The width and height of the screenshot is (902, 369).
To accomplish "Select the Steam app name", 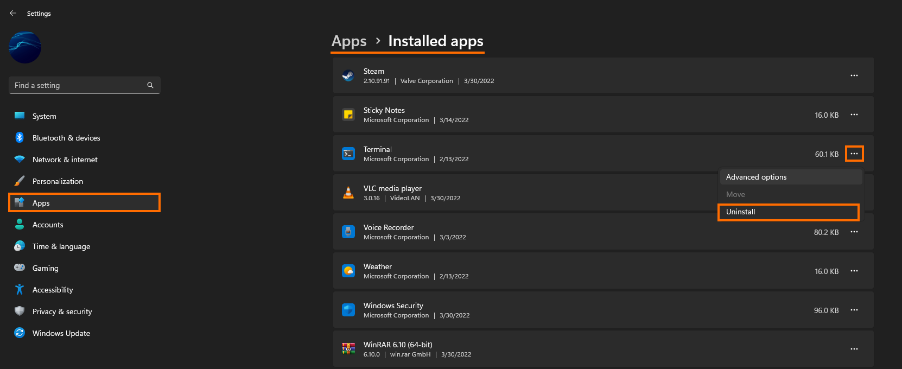I will (x=374, y=71).
